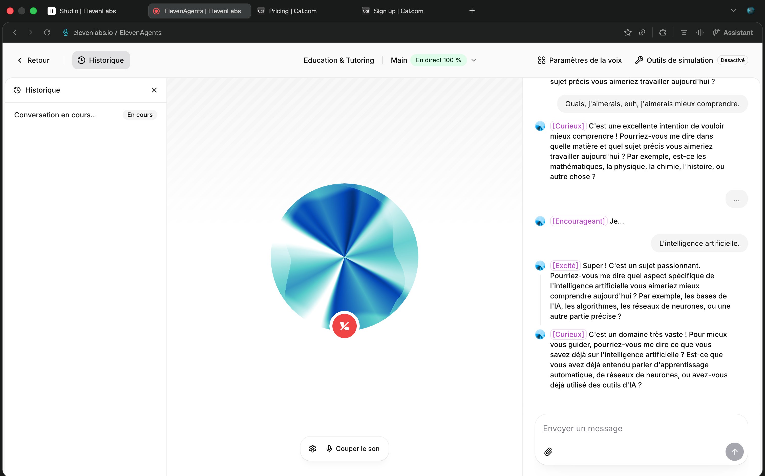Click L'intelligence artificielle user message
Screen dimensions: 765x476
(699, 243)
